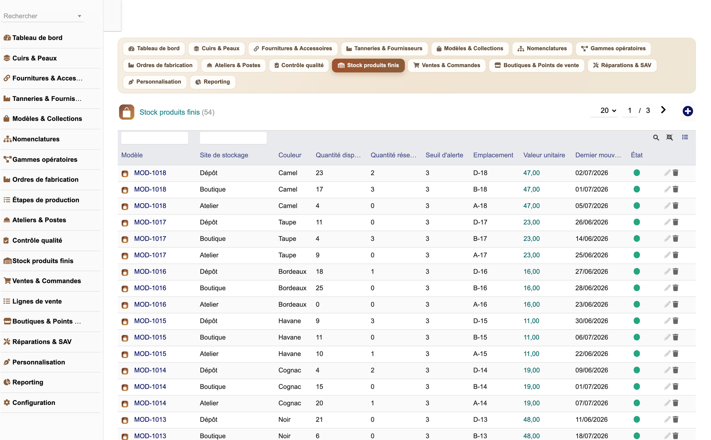Open the Tanneries & Fournisseurs tab
The image size is (711, 440).
click(x=384, y=48)
